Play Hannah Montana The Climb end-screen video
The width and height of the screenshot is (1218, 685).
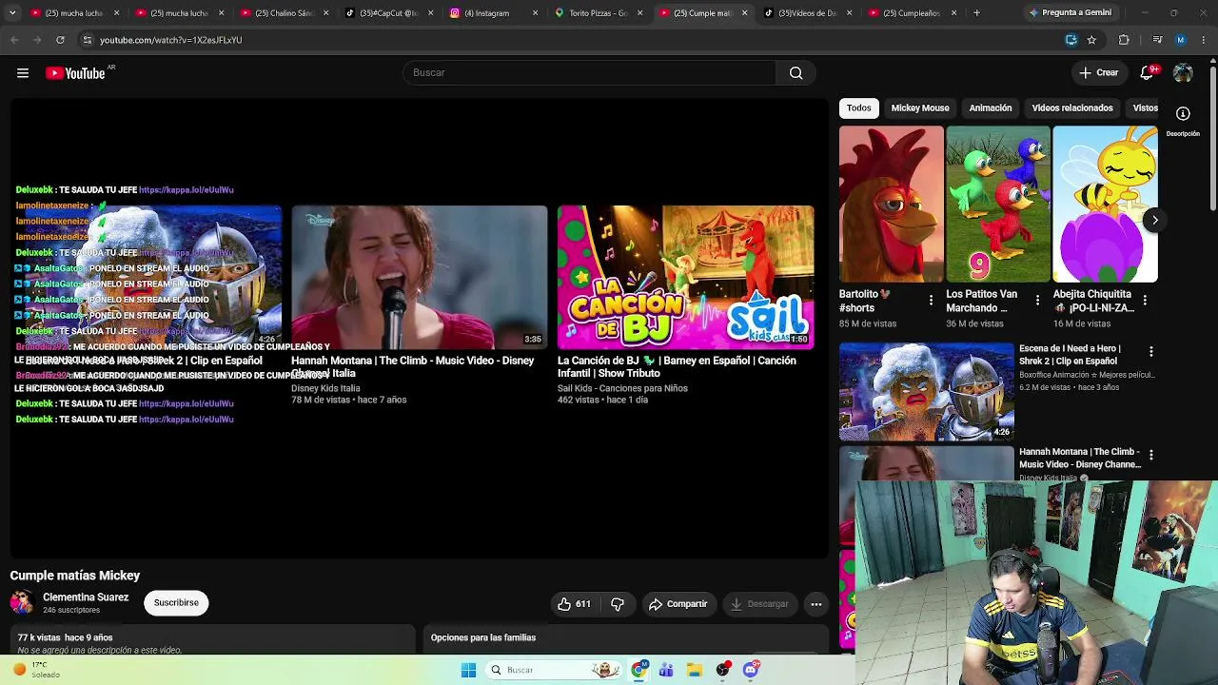click(420, 278)
